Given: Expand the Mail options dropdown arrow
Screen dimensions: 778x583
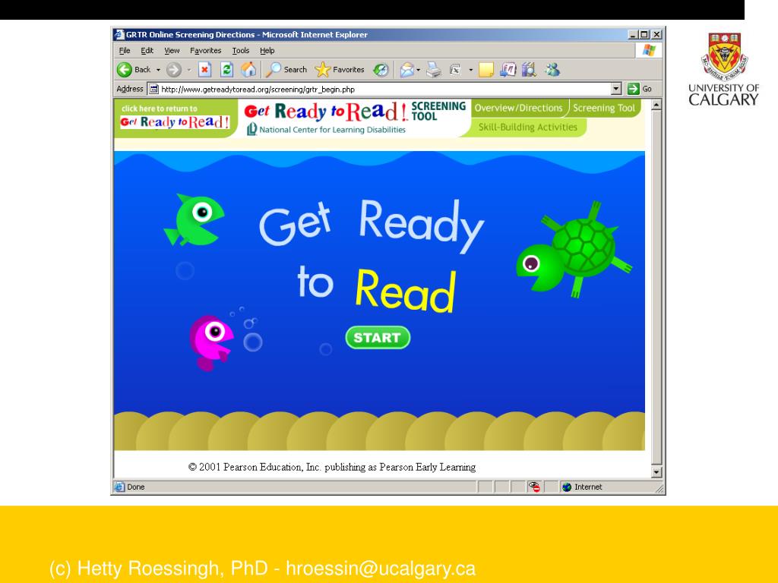Looking at the screenshot, I should [x=419, y=70].
